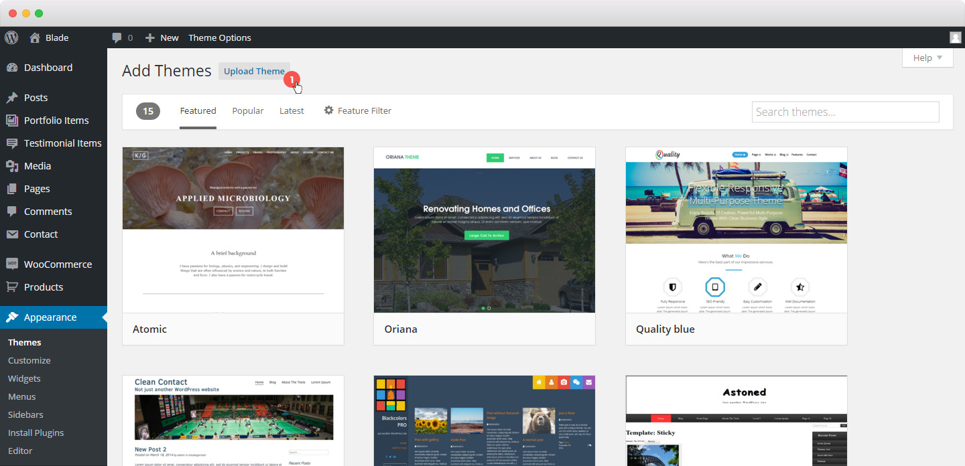Open Theme Options in admin bar
The width and height of the screenshot is (965, 466).
[x=220, y=37]
